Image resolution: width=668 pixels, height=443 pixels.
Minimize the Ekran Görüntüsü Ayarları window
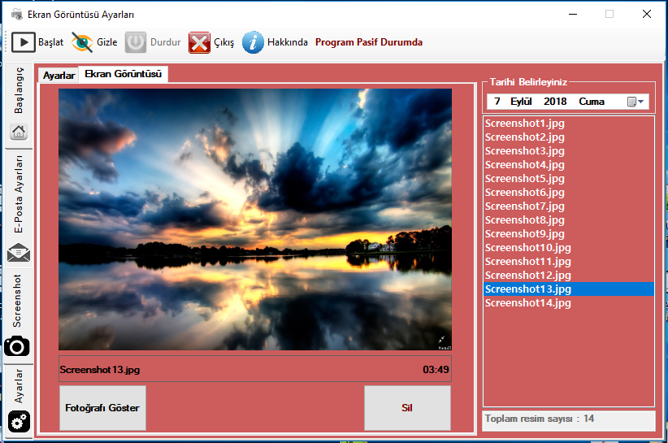coord(573,14)
